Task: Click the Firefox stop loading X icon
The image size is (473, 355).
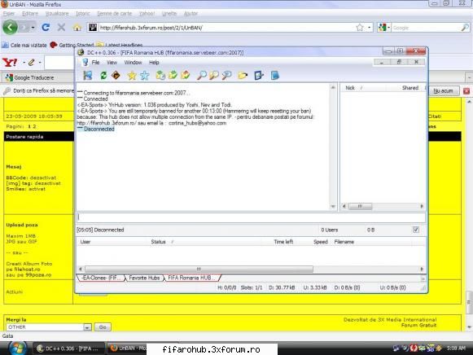Action: tap(61, 28)
